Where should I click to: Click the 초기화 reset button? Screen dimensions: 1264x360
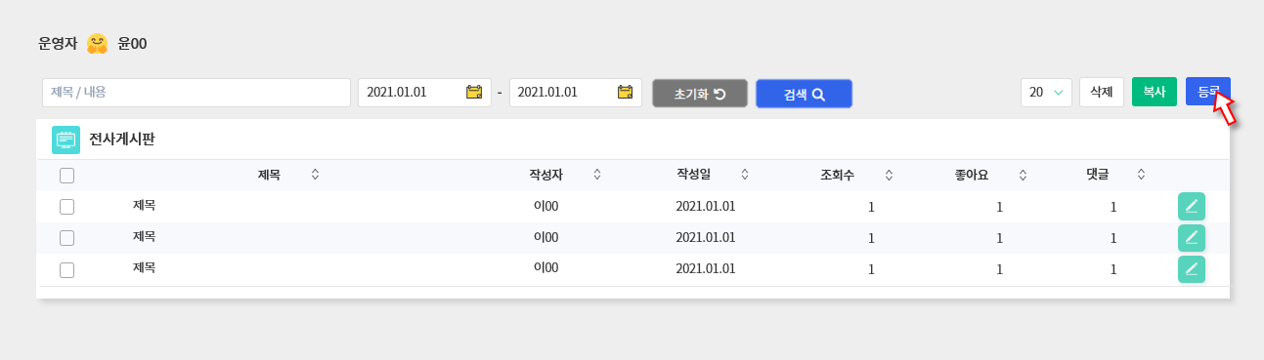[700, 94]
